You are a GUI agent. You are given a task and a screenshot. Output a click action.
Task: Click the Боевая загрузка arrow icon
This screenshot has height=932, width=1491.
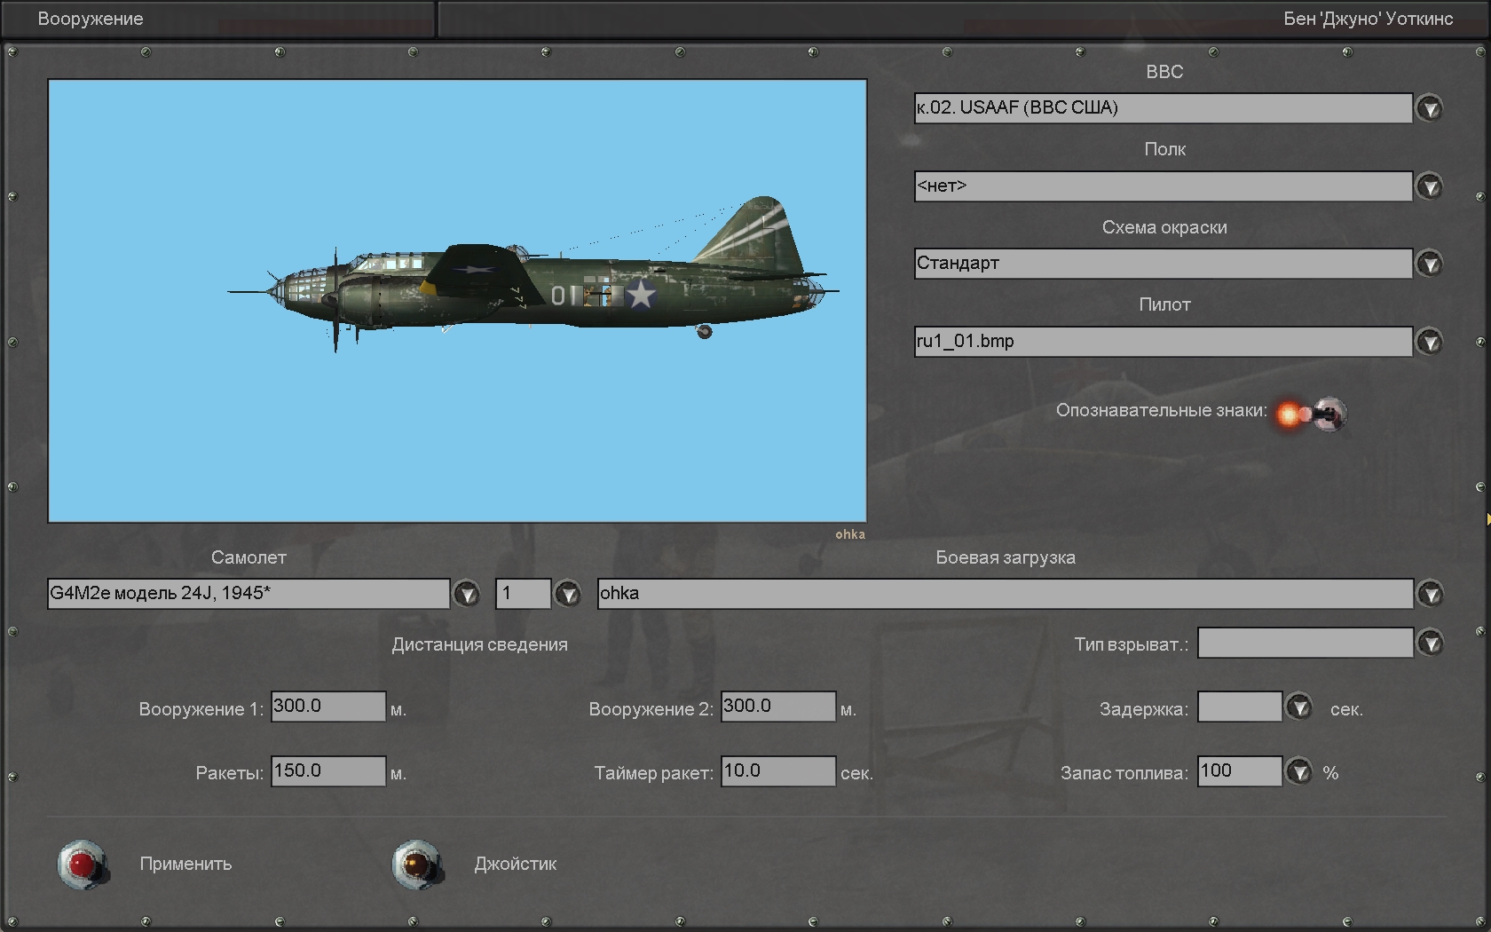(x=1430, y=594)
